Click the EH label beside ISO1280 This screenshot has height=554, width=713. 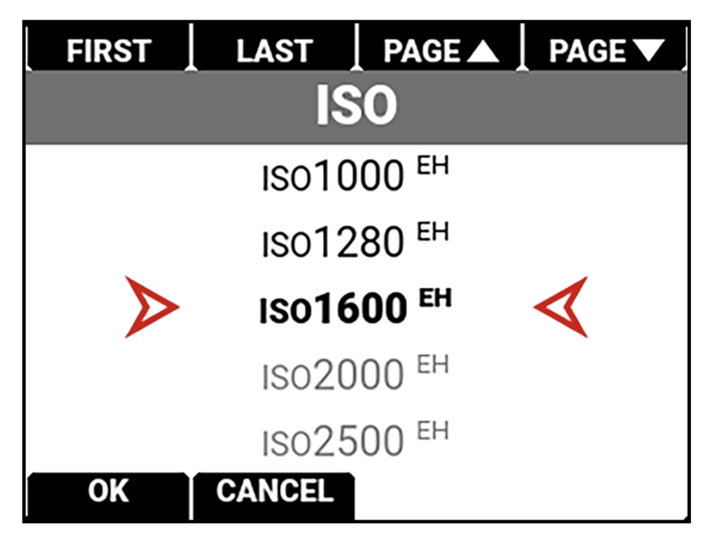coord(433,232)
